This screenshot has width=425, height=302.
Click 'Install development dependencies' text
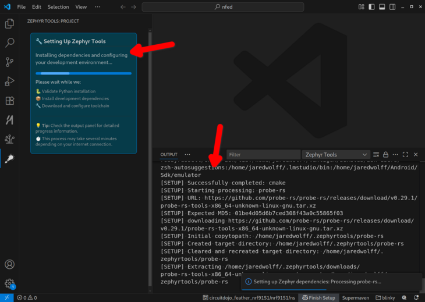click(75, 98)
